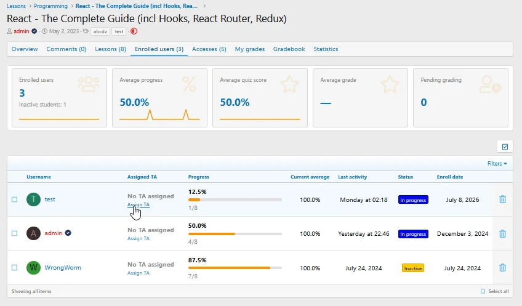The height and width of the screenshot is (306, 522).
Task: Click the 50.0% progress bar for admin
Action: point(235,234)
